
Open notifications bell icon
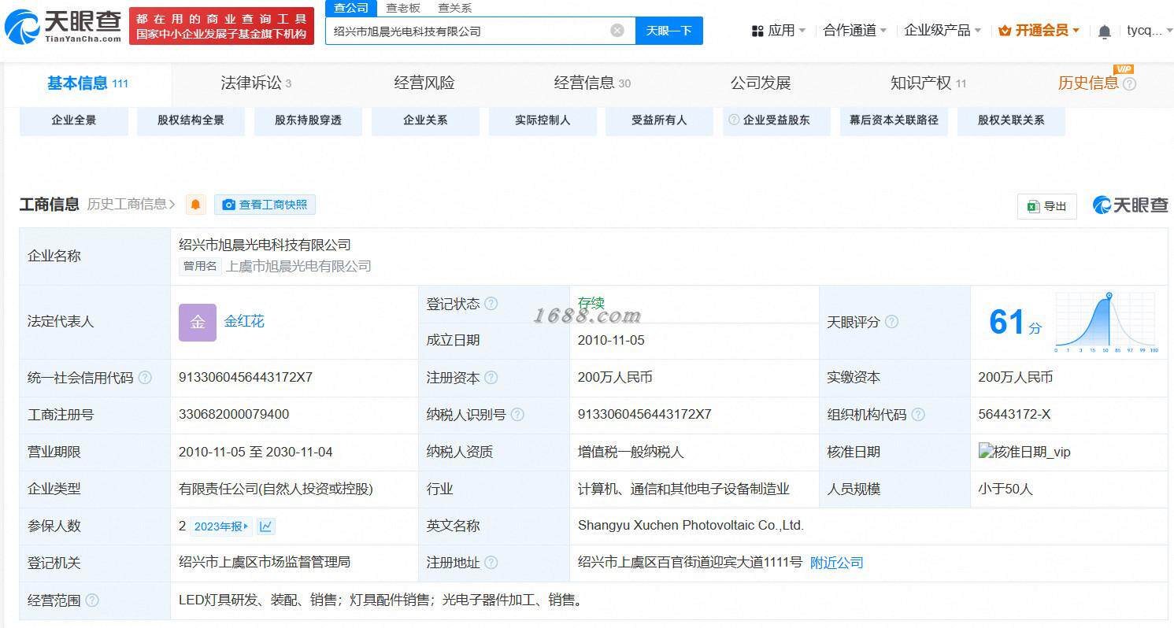click(x=1105, y=31)
